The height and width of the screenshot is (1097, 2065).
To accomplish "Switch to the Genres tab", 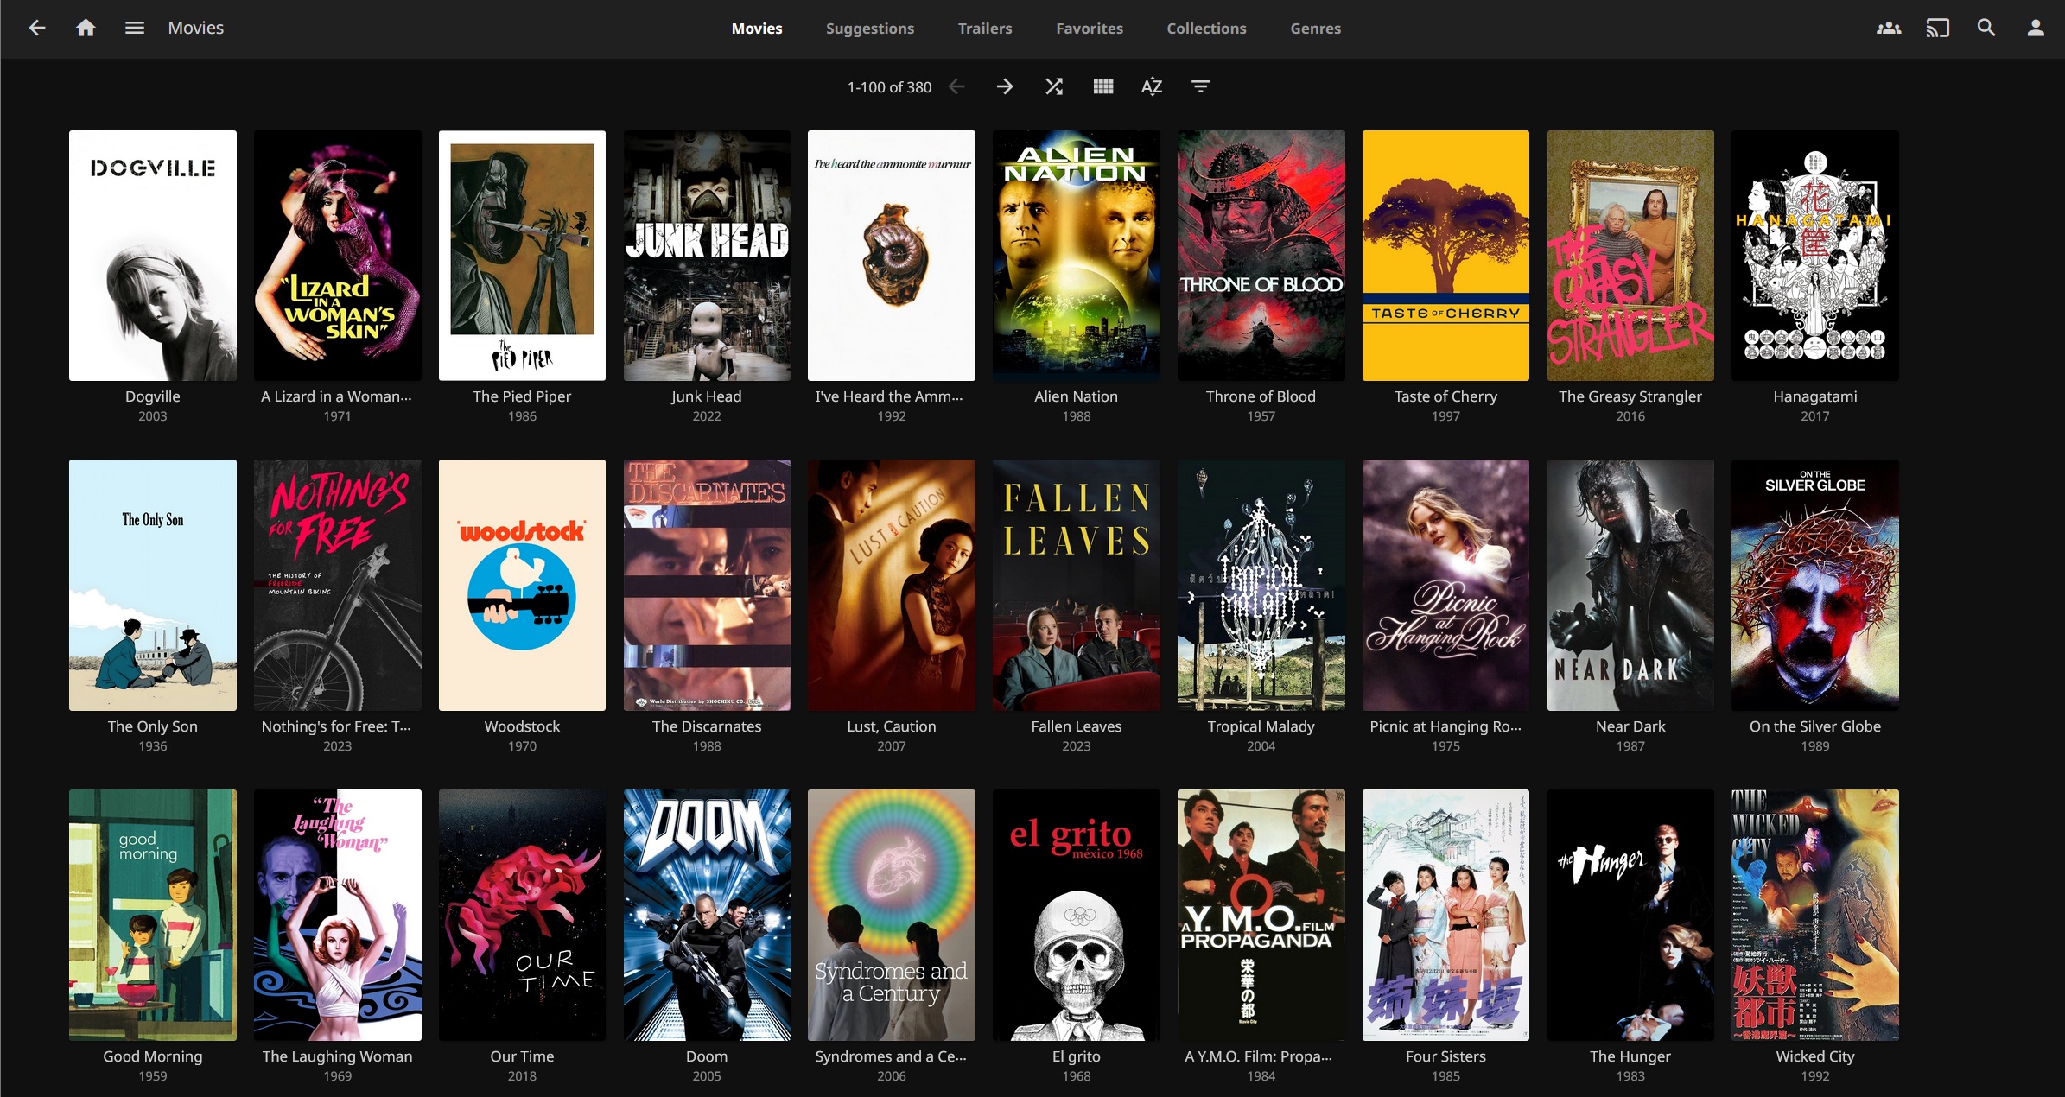I will (x=1316, y=29).
